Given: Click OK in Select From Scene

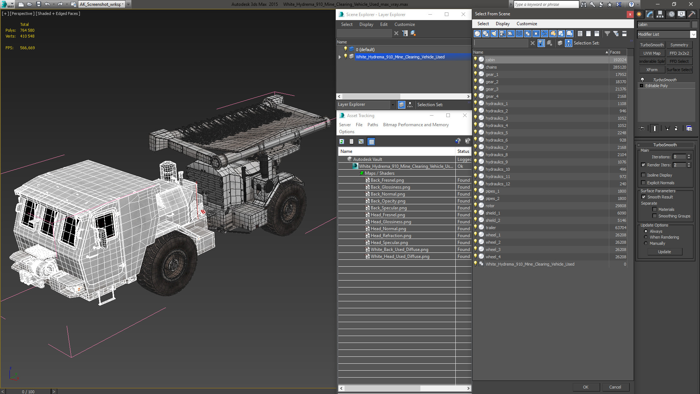Looking at the screenshot, I should click(x=586, y=387).
